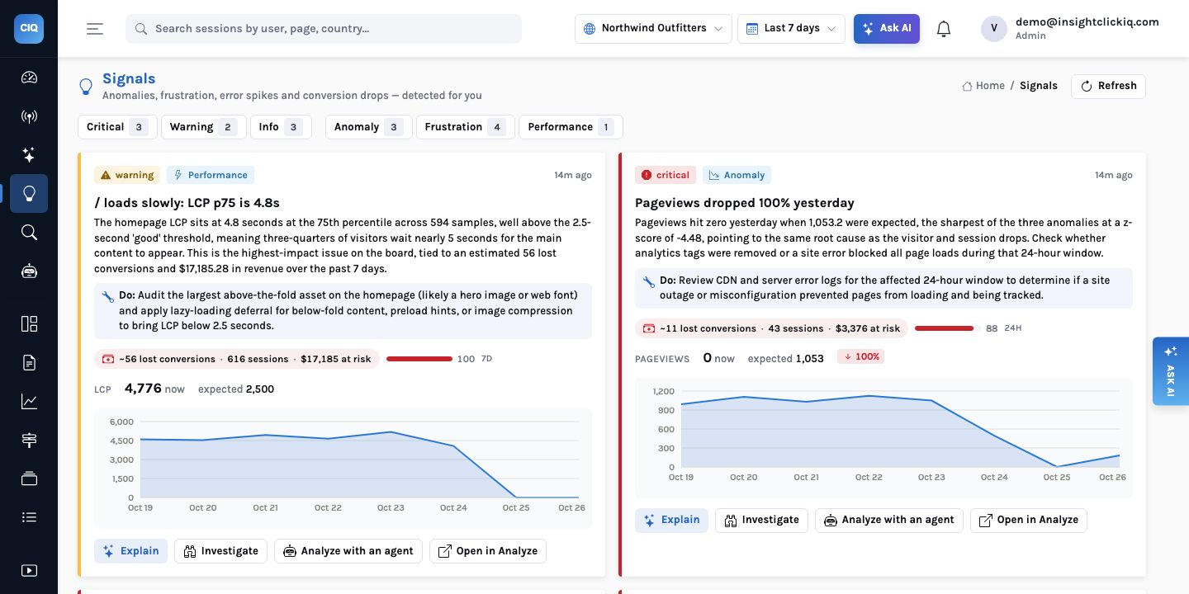Click the CIQ logo
The image size is (1189, 594).
(29, 29)
